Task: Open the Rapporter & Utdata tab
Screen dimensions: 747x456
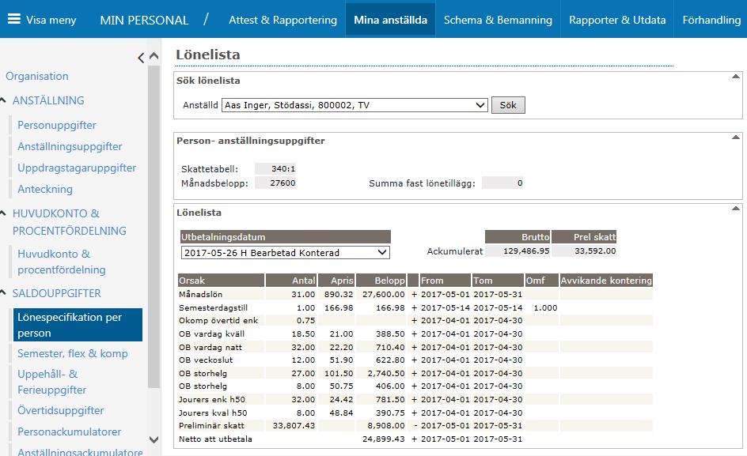Action: [x=617, y=20]
